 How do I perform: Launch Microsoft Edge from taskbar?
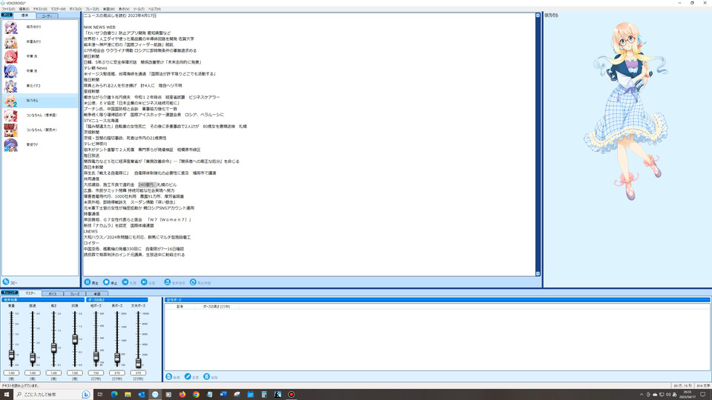coord(114,395)
